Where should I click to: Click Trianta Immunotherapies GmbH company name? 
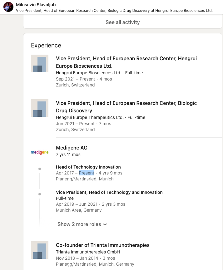88,252
